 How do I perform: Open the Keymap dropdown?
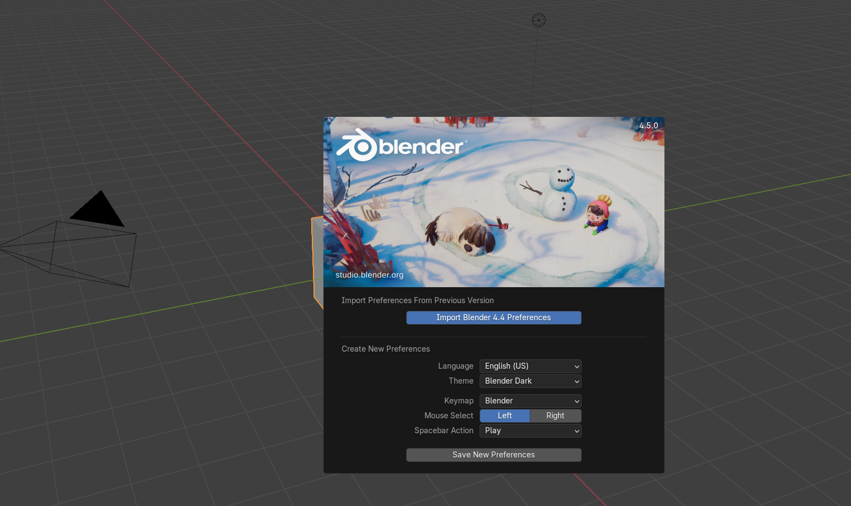click(x=530, y=401)
